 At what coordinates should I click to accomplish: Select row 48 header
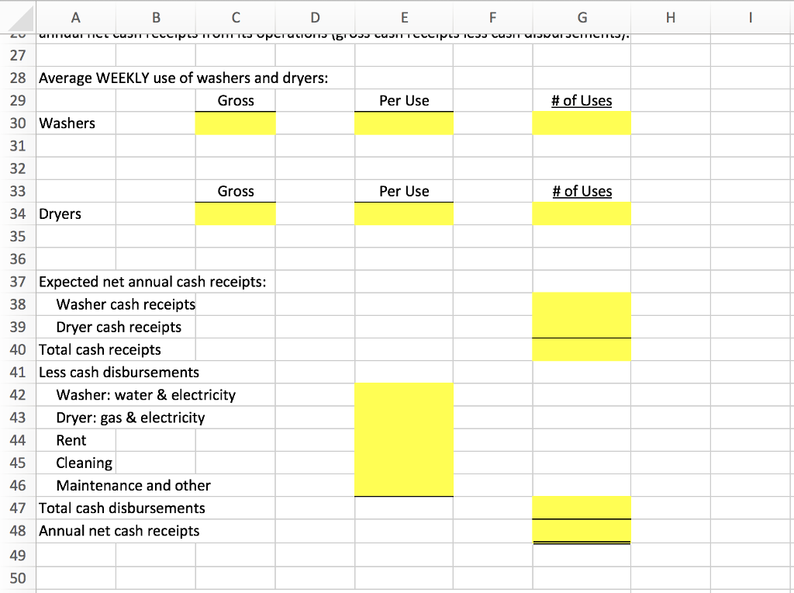(x=17, y=531)
